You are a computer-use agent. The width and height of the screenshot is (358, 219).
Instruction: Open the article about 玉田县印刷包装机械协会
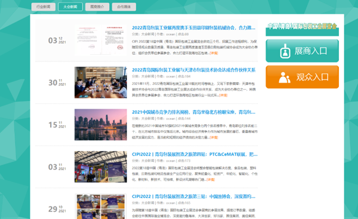[x=193, y=28]
